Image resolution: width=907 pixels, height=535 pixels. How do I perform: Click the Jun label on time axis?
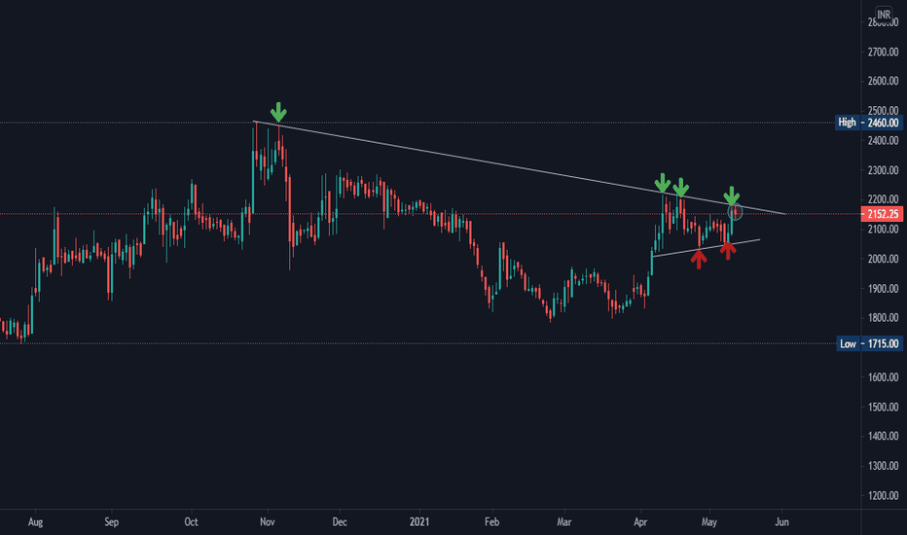[781, 521]
